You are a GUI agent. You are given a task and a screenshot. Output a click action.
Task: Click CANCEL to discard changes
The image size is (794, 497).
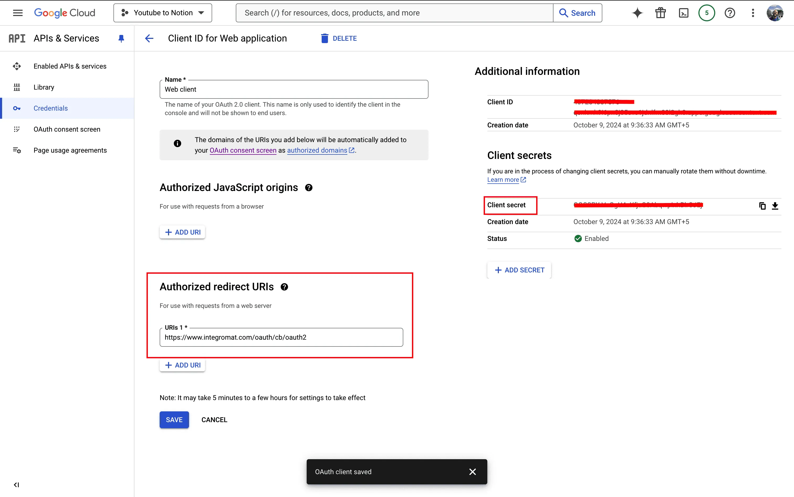tap(214, 420)
